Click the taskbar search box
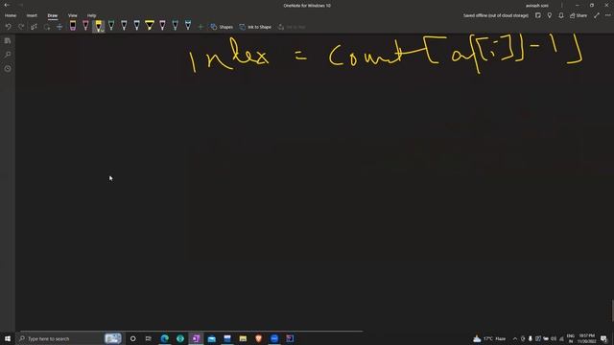614x345 pixels. [x=70, y=338]
